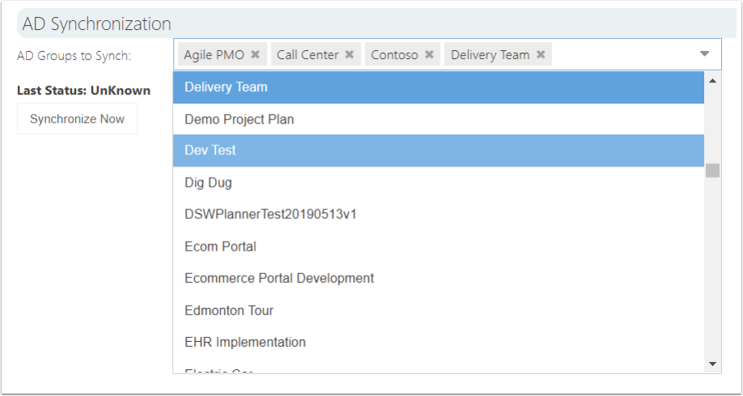
Task: Choose the Dev Test group
Action: click(x=438, y=150)
